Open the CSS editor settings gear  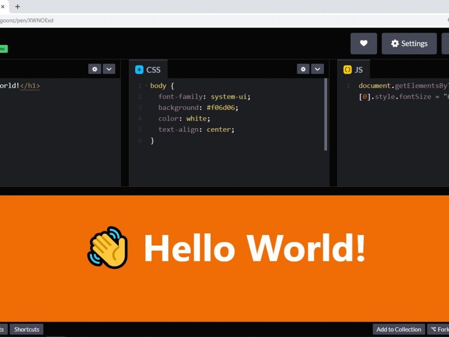click(304, 69)
